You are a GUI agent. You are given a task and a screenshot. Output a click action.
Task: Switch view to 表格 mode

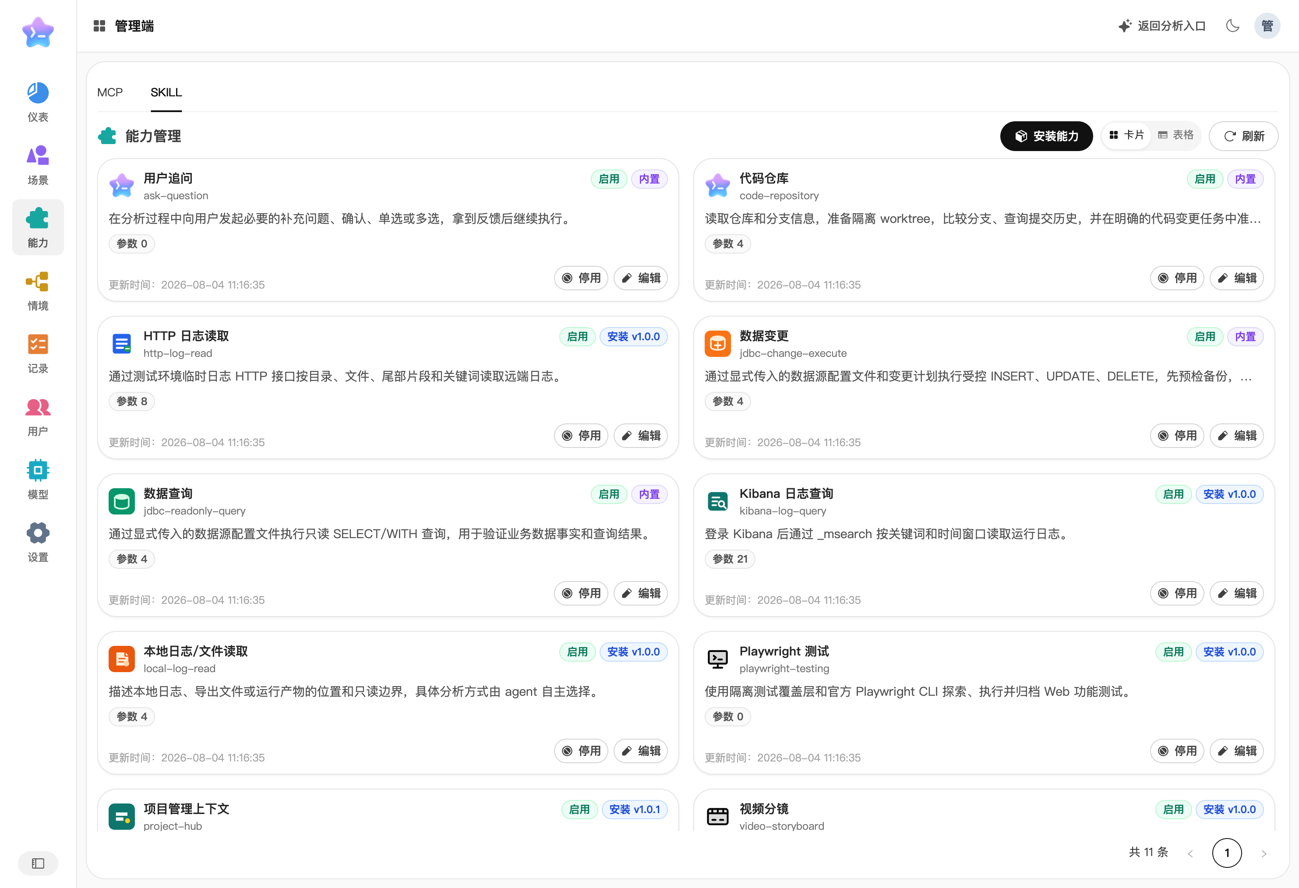1175,135
